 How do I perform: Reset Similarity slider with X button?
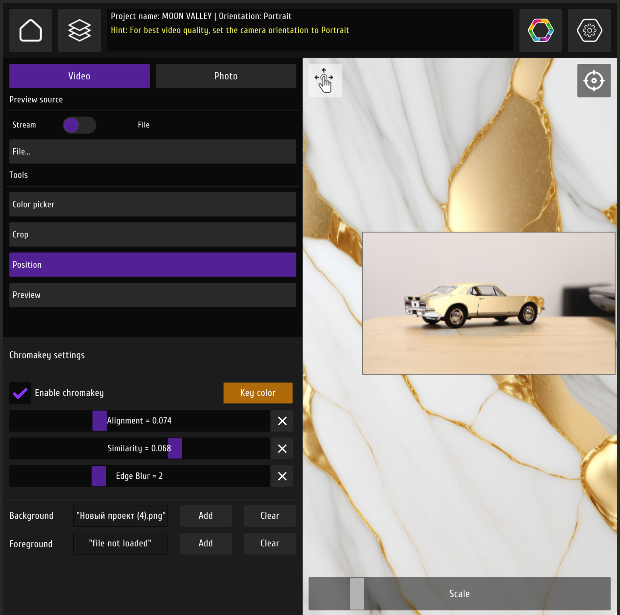tap(282, 449)
